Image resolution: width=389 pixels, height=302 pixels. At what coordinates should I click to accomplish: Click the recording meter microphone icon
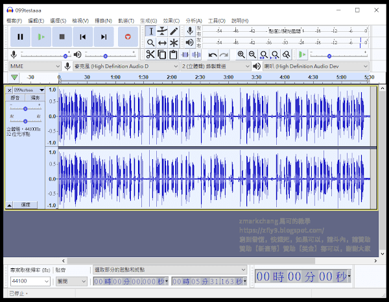190,31
